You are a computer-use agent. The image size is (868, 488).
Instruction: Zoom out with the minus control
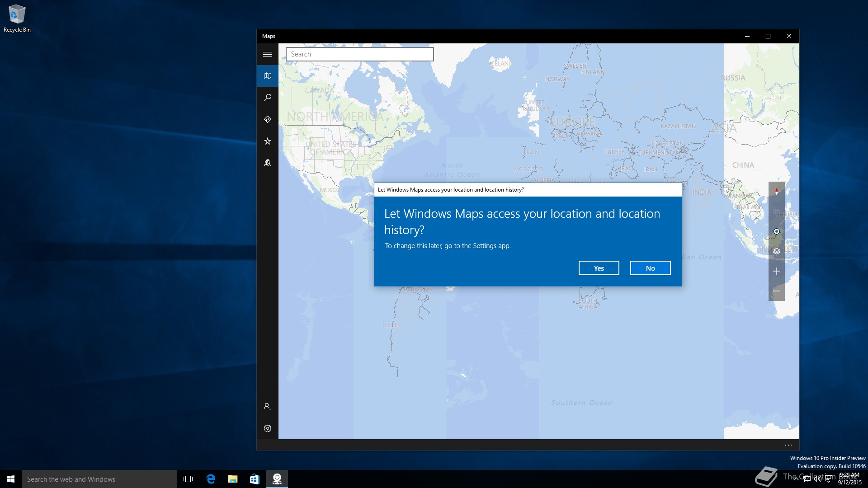coord(777,291)
